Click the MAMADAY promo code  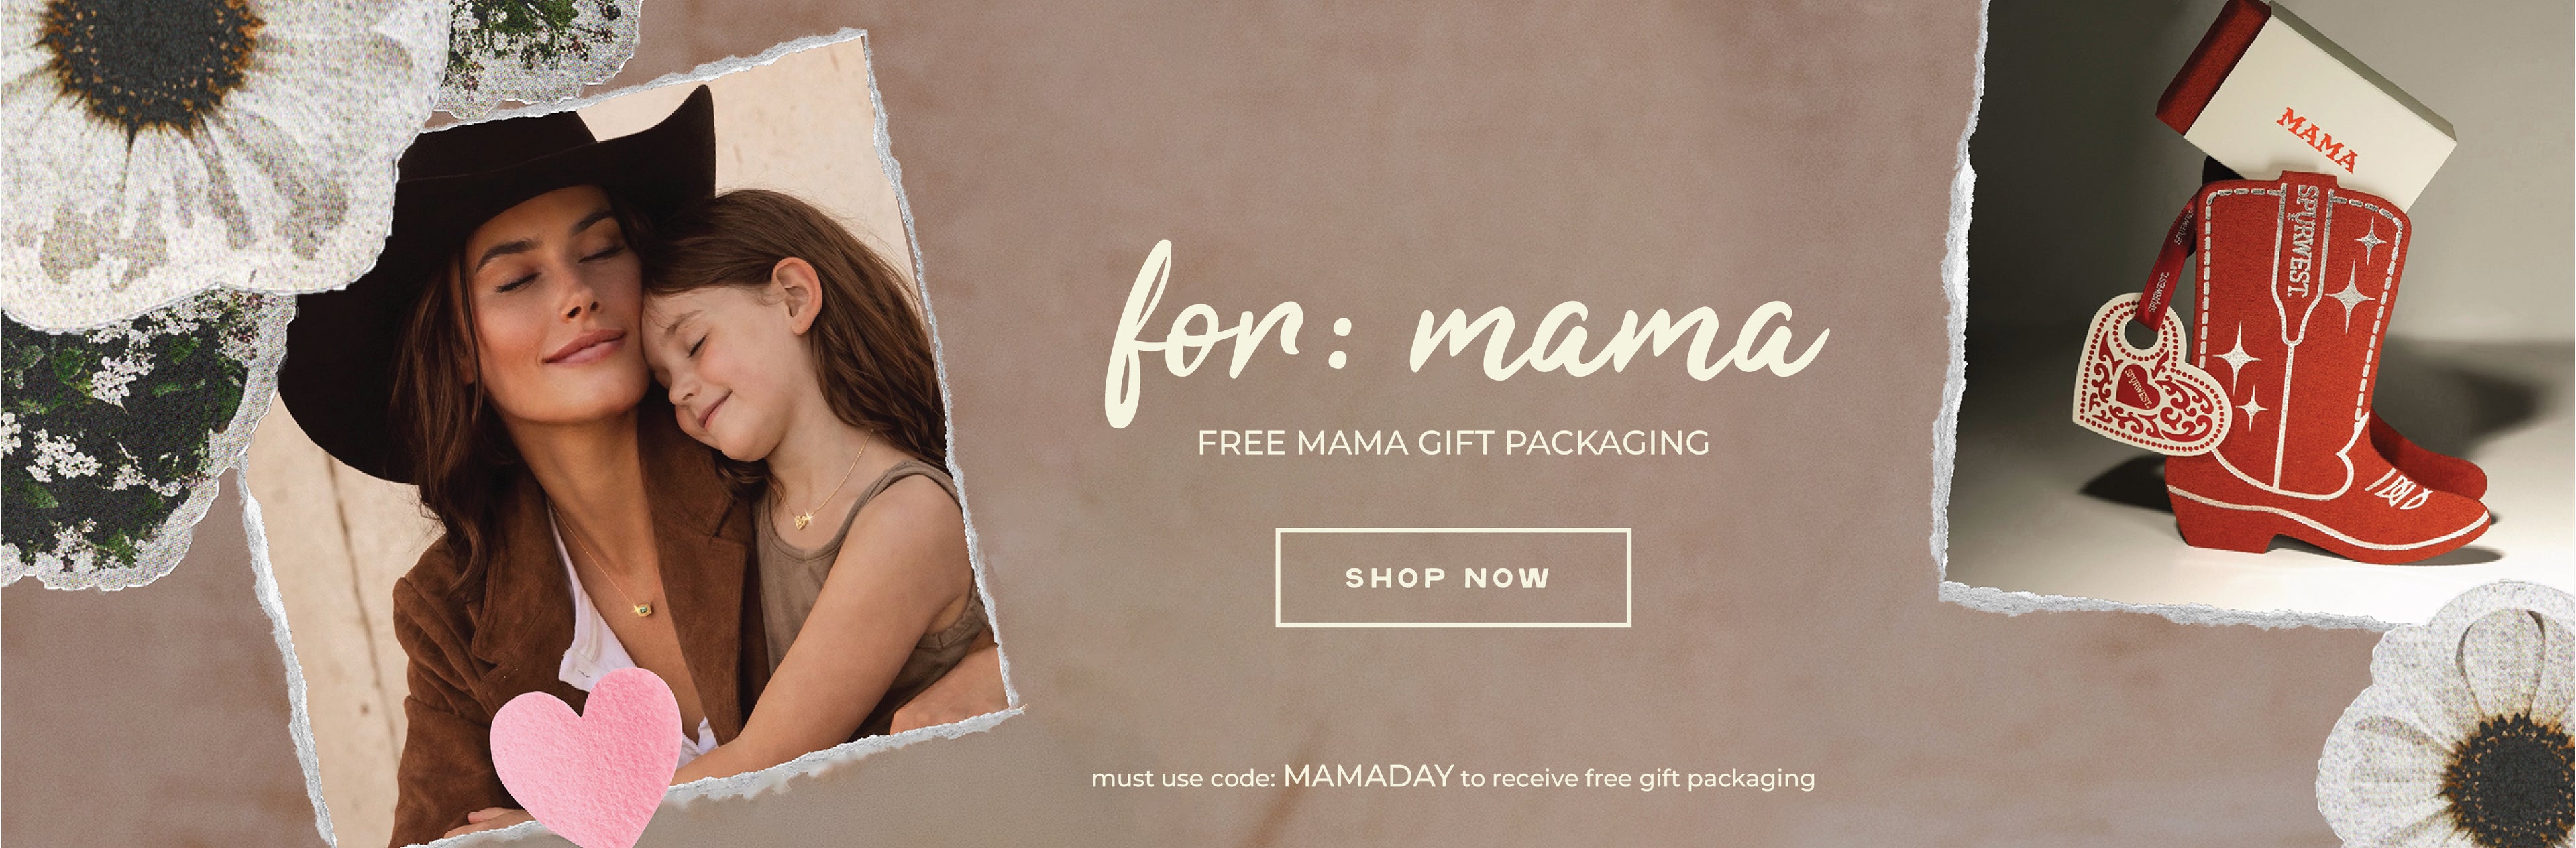click(1367, 775)
